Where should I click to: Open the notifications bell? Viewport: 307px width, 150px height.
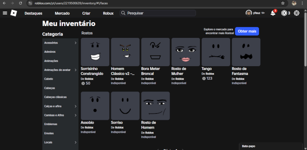273,13
